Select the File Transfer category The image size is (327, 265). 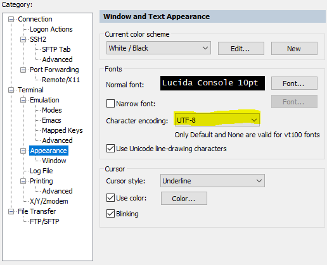pyautogui.click(x=37, y=211)
